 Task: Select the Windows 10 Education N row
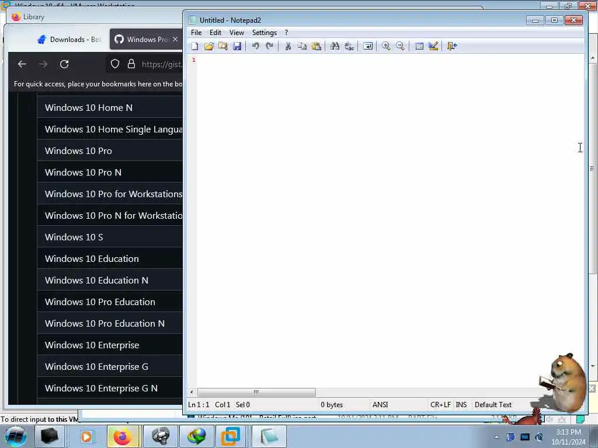[110, 280]
